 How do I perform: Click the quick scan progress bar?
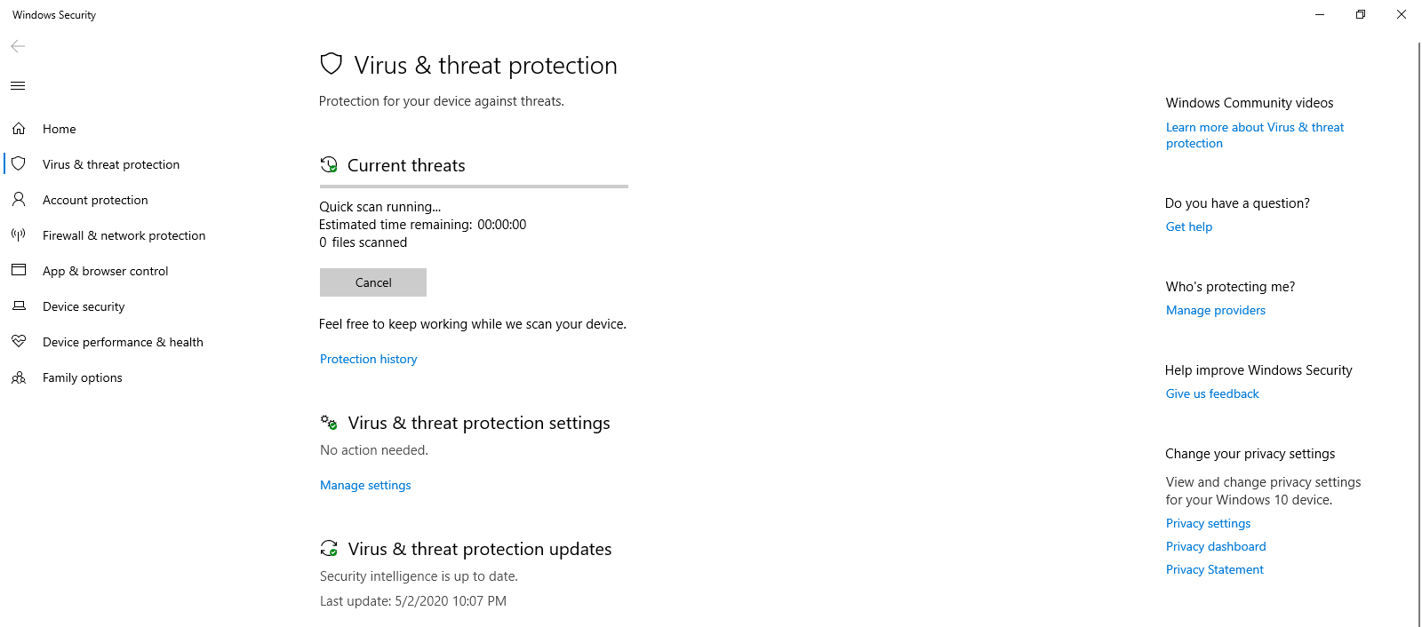click(474, 187)
